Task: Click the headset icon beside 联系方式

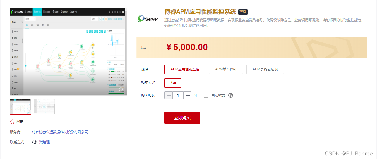Action: point(34,142)
